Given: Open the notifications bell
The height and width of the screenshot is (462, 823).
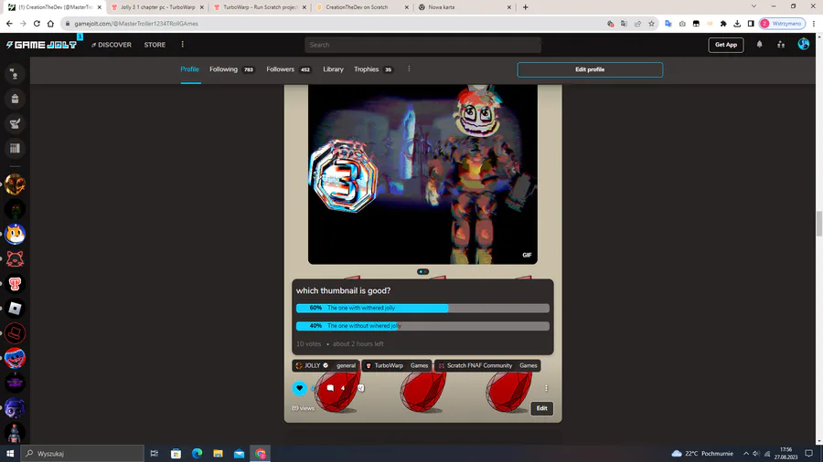Looking at the screenshot, I should click(x=760, y=45).
